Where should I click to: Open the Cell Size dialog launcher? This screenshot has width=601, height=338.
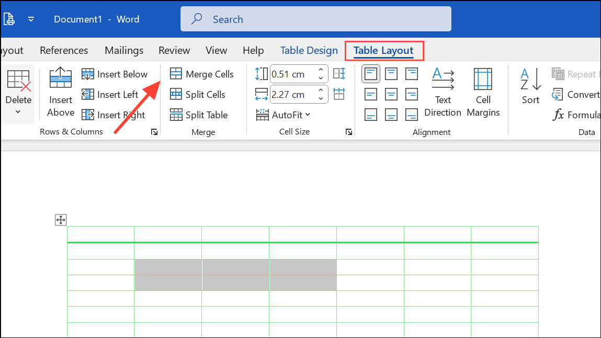[x=348, y=132]
